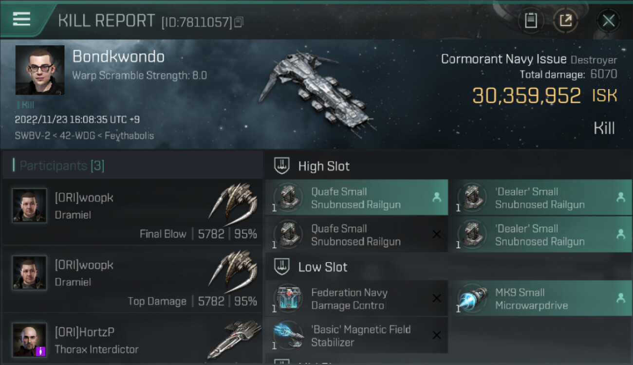Image resolution: width=633 pixels, height=365 pixels.
Task: Click the Cormorant Navy Issue ship name
Action: pos(503,59)
